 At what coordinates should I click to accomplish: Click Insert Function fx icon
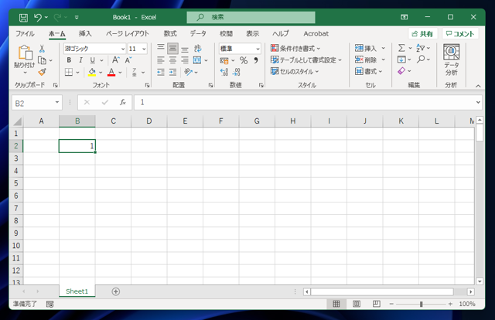[123, 102]
